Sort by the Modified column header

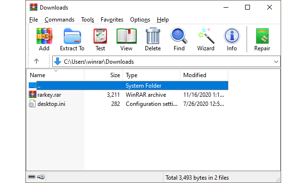(x=204, y=75)
